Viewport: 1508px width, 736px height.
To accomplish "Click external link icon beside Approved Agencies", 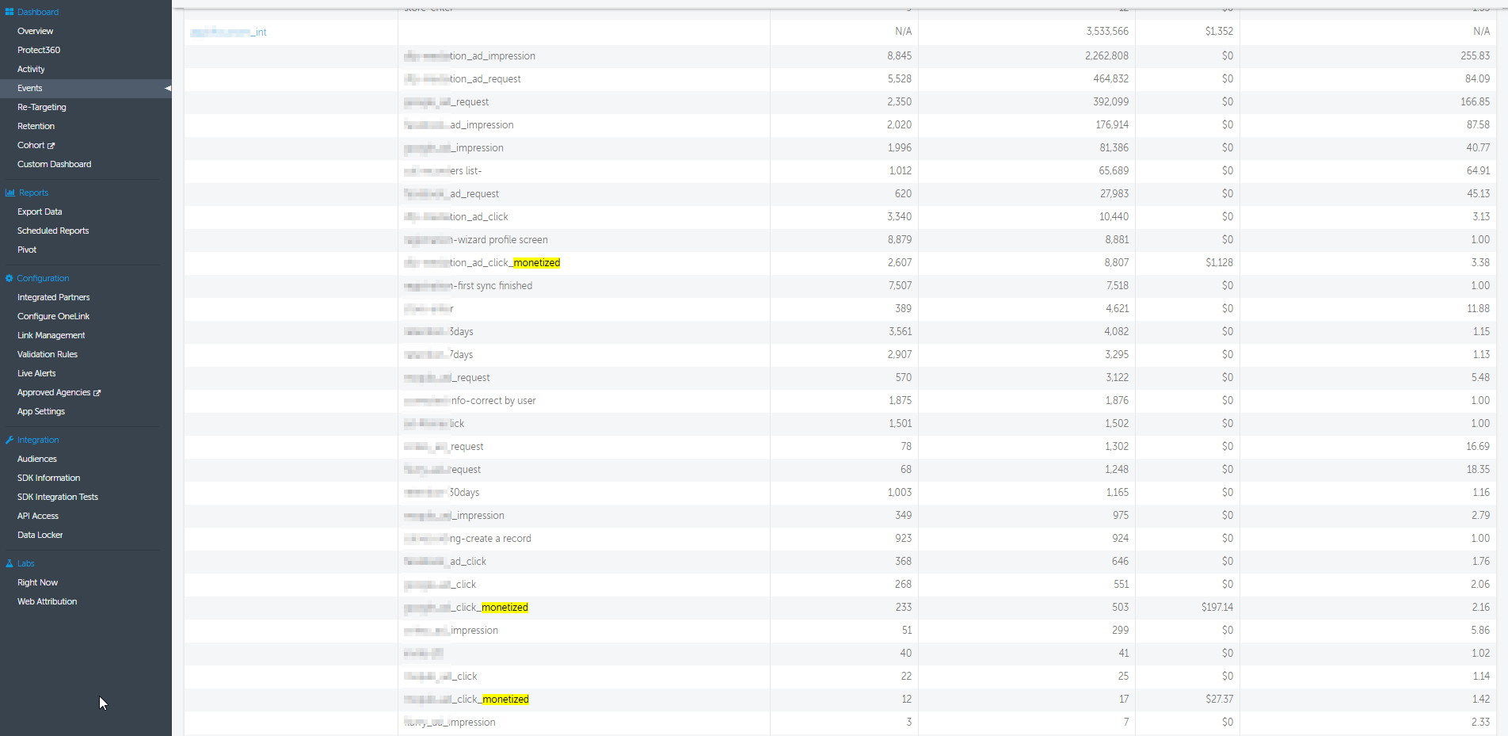I will coord(97,393).
